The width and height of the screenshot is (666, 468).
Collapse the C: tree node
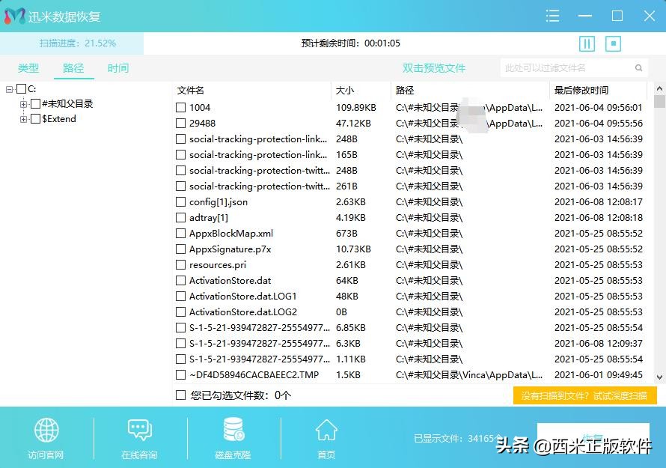9,89
